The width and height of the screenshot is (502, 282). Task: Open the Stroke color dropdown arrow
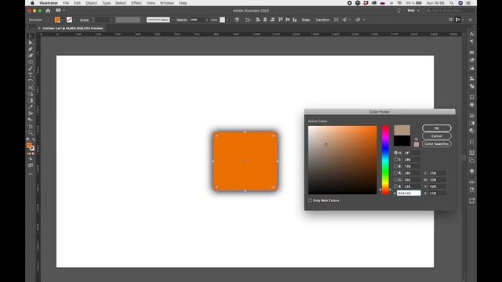75,20
